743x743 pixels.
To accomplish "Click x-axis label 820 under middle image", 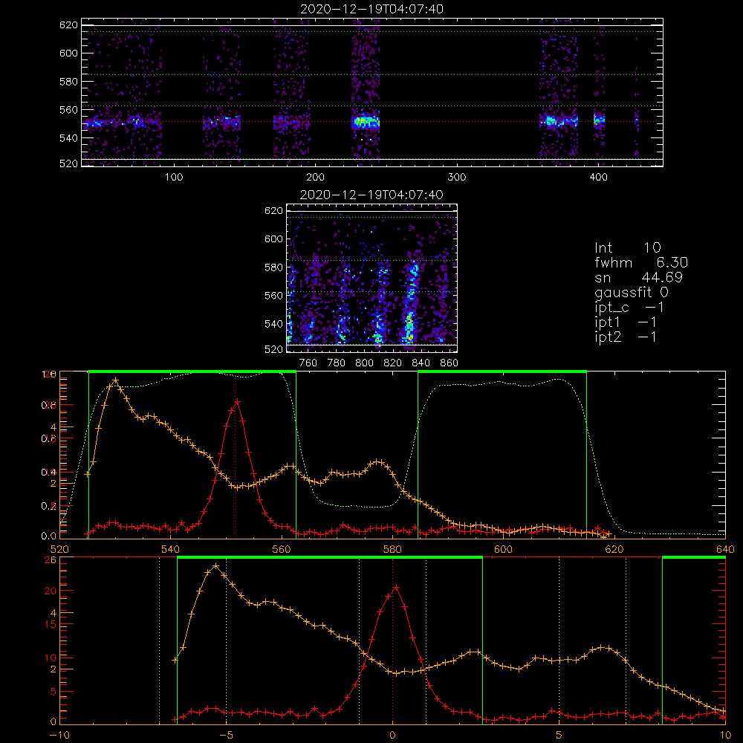I will pyautogui.click(x=393, y=363).
